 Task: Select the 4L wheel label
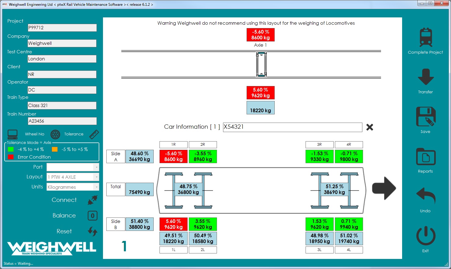point(349,250)
